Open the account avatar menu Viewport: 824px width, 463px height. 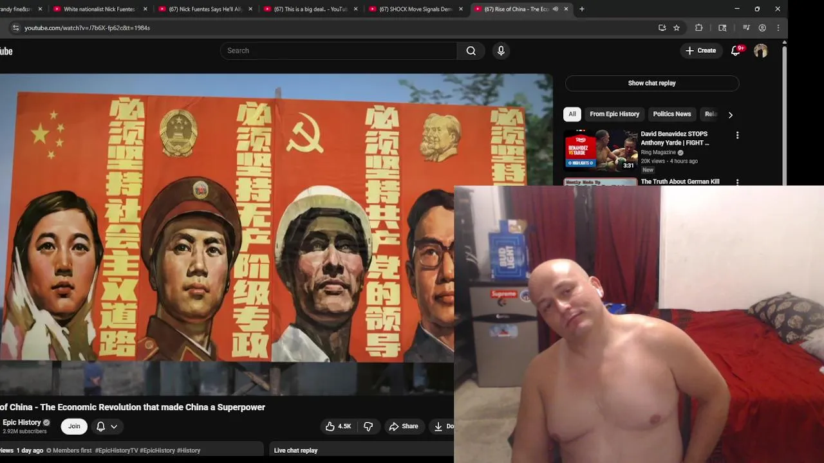(x=760, y=51)
